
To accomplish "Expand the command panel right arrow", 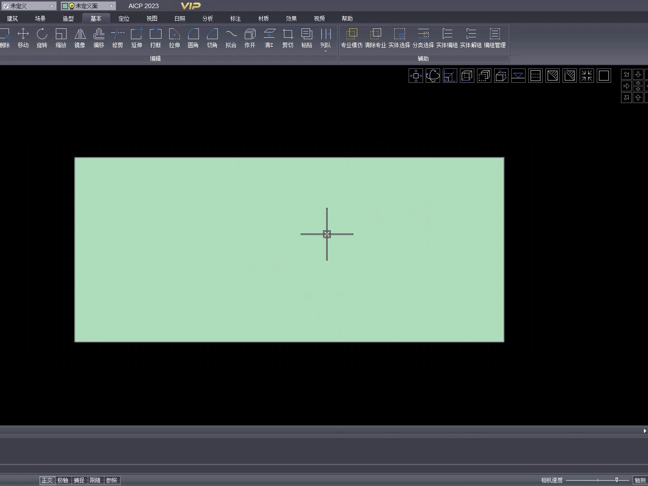I will click(x=645, y=431).
